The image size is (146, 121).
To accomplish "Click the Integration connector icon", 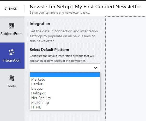I will (x=12, y=52).
